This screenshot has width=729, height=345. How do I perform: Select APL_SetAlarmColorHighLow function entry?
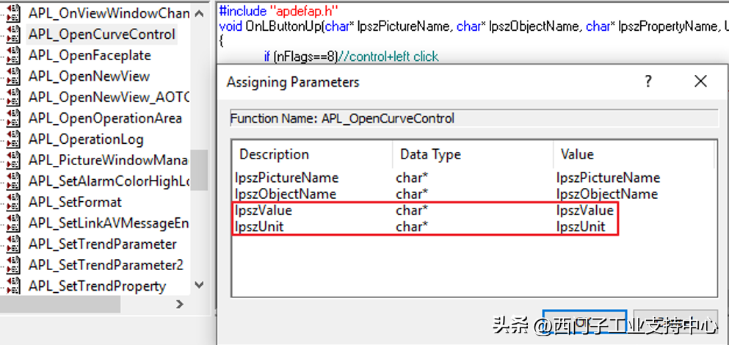[x=109, y=181]
